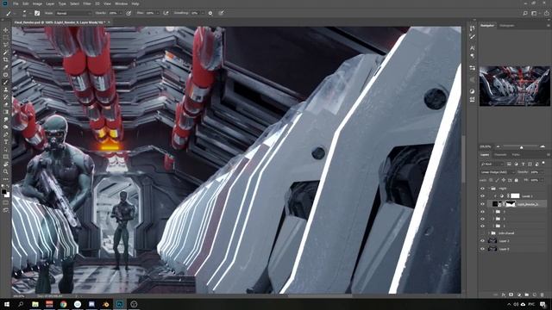Open the Image menu
The width and height of the screenshot is (552, 310).
(37, 3)
